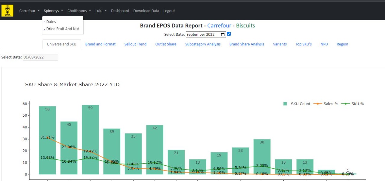Click the Logout link
The width and height of the screenshot is (385, 181).
[169, 11]
